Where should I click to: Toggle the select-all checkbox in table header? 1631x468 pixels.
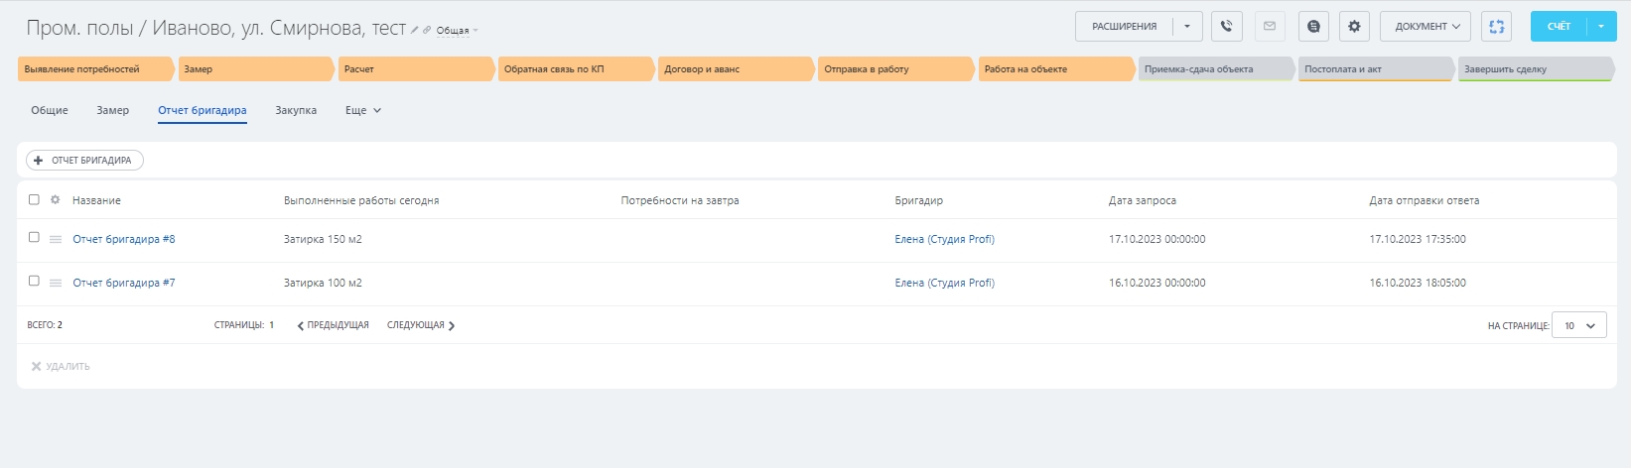(x=34, y=199)
